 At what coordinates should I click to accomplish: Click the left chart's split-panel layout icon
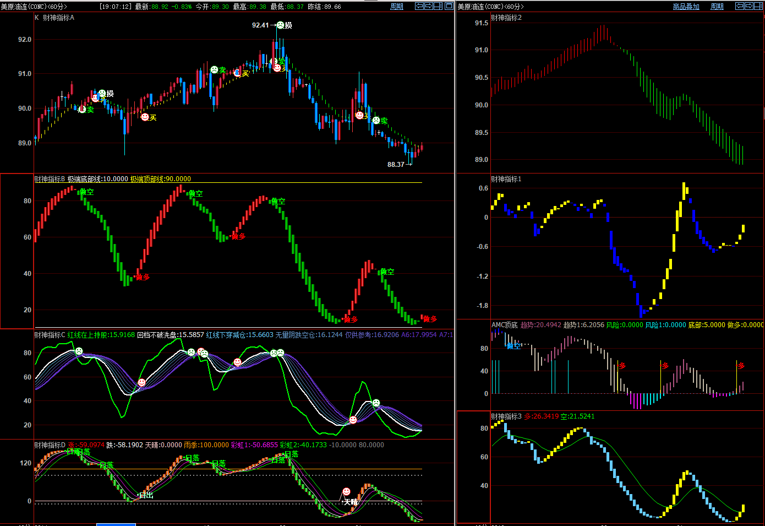[438, 6]
